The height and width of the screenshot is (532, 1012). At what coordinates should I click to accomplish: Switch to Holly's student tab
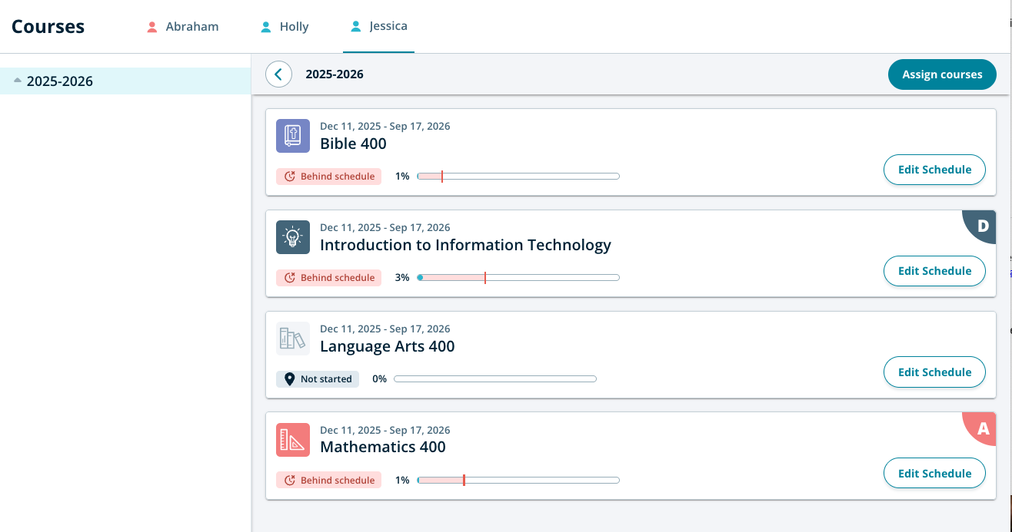tap(285, 27)
